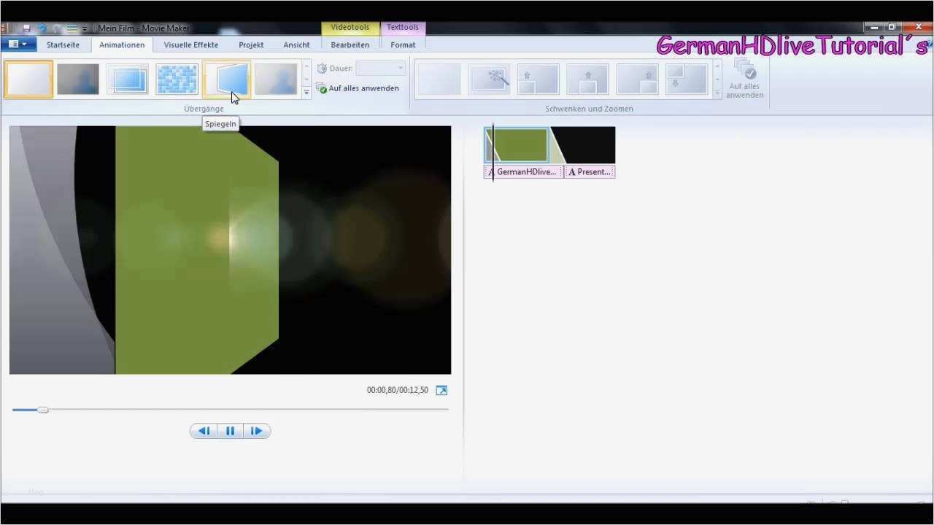Open the preview in full screen
Viewport: 934px width, 525px height.
coord(441,391)
